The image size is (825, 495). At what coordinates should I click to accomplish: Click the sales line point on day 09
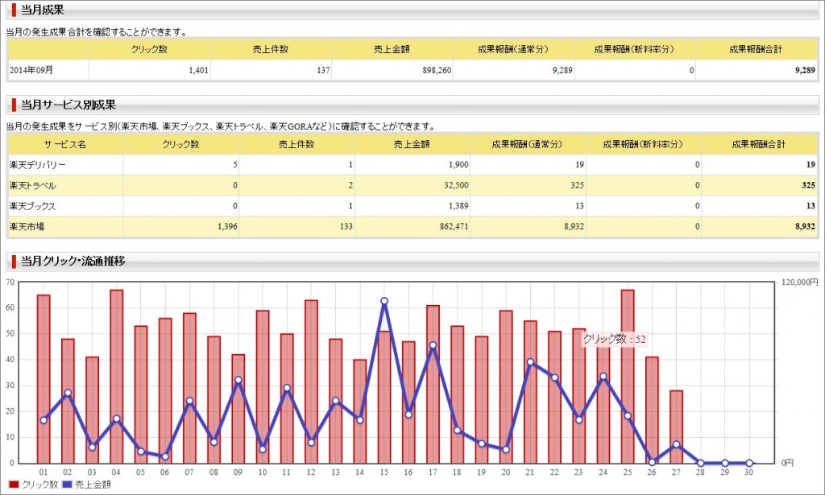point(238,379)
